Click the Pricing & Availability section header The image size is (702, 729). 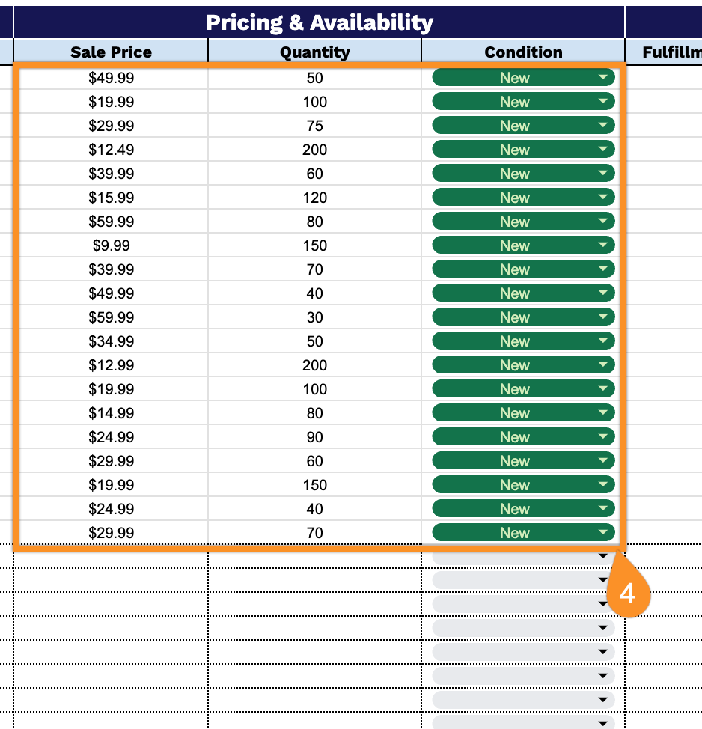click(x=319, y=22)
